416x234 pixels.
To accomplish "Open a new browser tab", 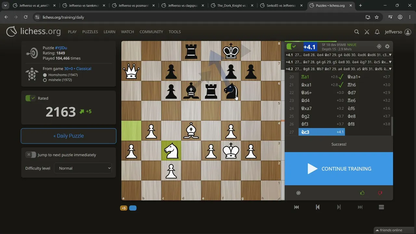I will coord(360,6).
